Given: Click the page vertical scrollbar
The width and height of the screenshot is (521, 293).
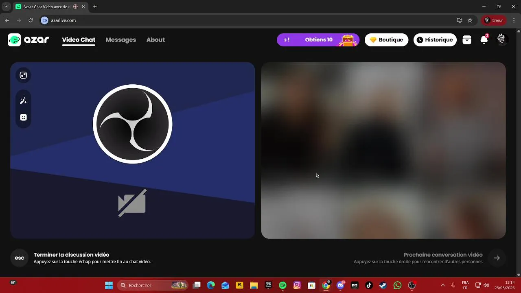Looking at the screenshot, I should click(x=518, y=153).
